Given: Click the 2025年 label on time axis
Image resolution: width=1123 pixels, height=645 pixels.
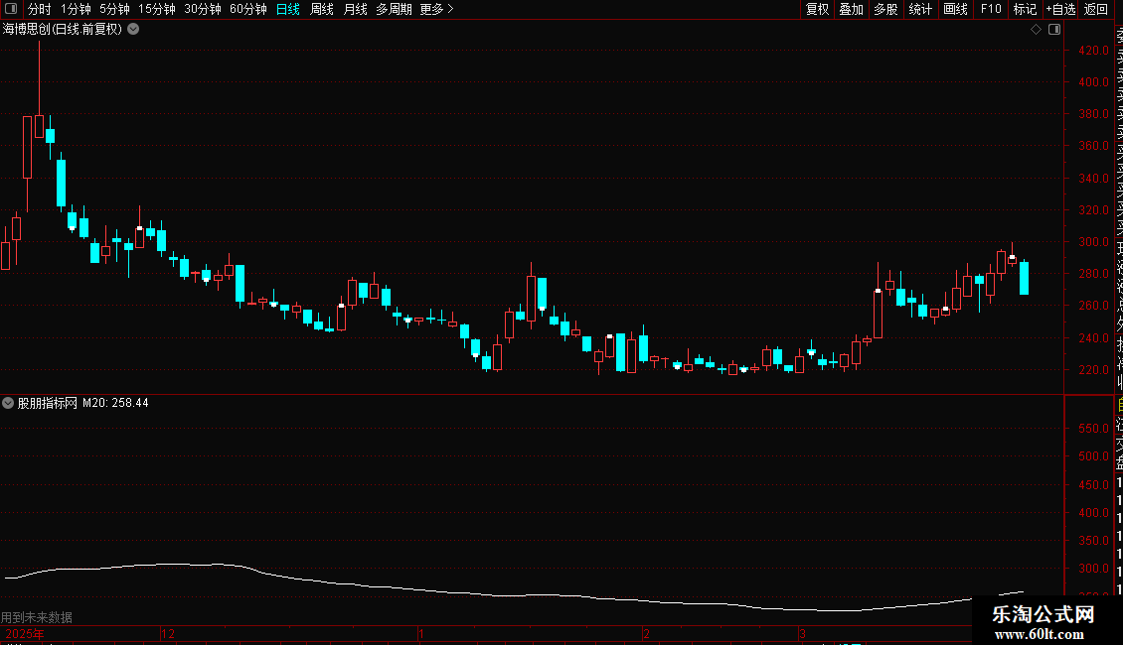Looking at the screenshot, I should (25, 633).
